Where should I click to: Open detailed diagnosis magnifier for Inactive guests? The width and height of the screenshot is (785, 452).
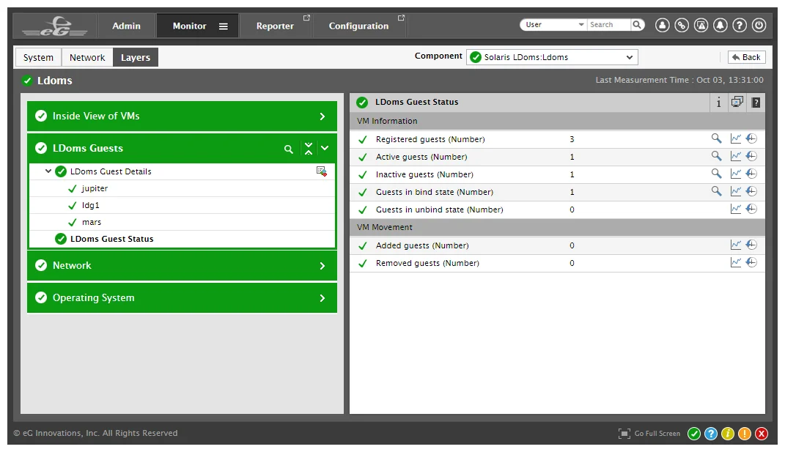click(716, 174)
